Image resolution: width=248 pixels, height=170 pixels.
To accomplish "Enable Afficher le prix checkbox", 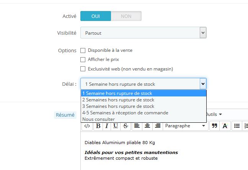I will click(x=83, y=59).
